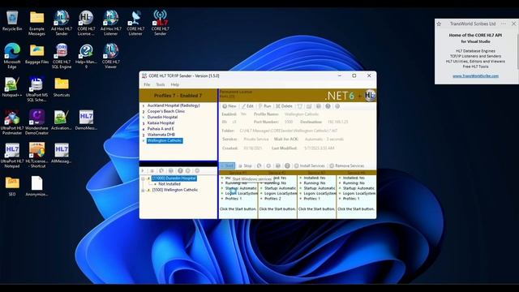Viewport: 519px width, 292px height.
Task: Select [5500] Wellington Catholic in the tree
Action: [x=175, y=190]
